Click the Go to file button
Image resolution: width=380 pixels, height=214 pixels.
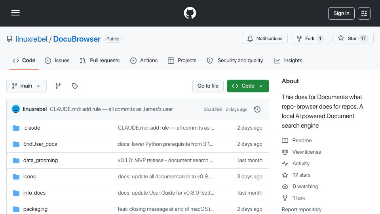click(x=208, y=86)
